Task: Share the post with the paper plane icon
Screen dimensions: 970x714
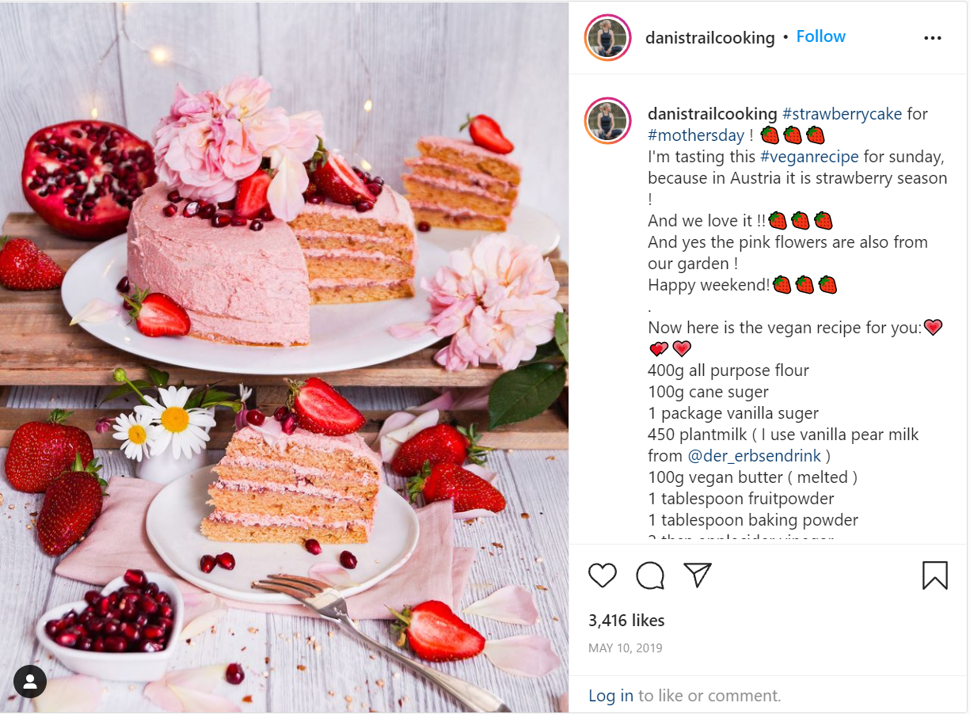Action: (x=698, y=575)
